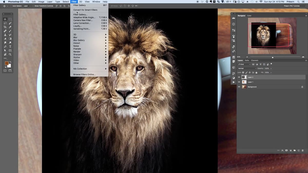The width and height of the screenshot is (308, 173).
Task: Switch to the Channels tab
Action: 255,60
